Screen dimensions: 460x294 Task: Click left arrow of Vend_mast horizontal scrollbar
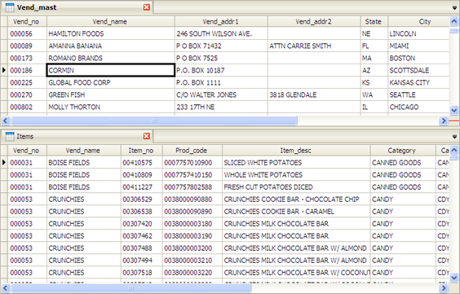coord(6,121)
